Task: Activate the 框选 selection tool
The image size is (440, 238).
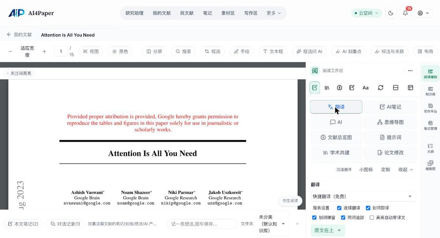Action: coord(213,51)
